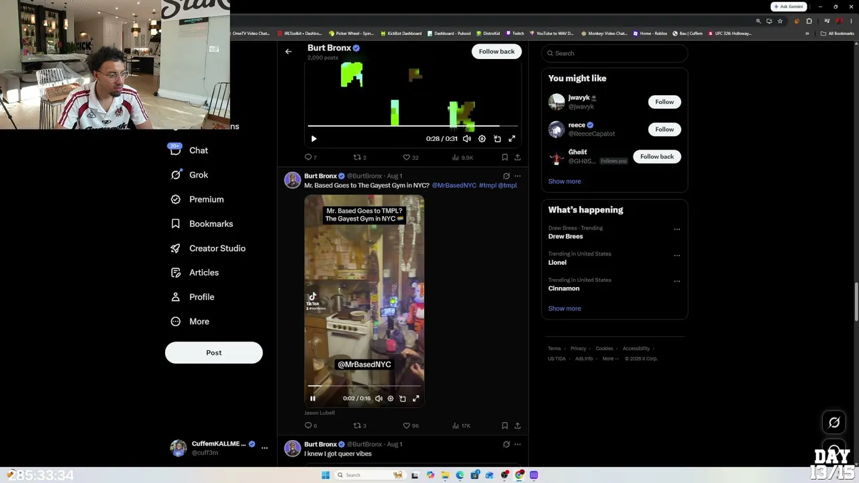Open settings gear on the 0:16 video
Viewport: 859px width, 483px height.
click(391, 398)
